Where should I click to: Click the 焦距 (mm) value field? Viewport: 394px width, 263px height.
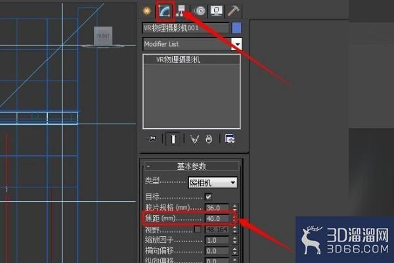217,218
